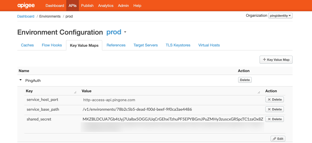Add a new Key Value Map

[x=276, y=60]
